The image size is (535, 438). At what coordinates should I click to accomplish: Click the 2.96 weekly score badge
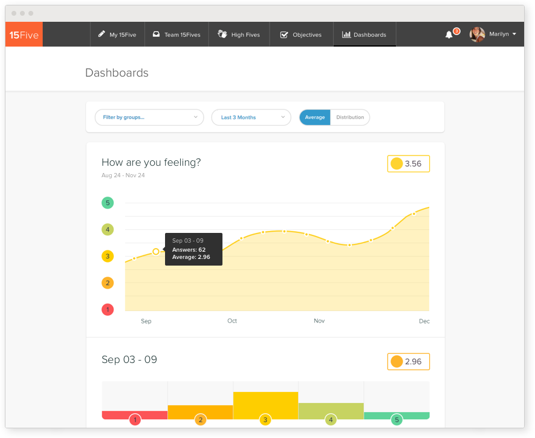click(x=408, y=361)
